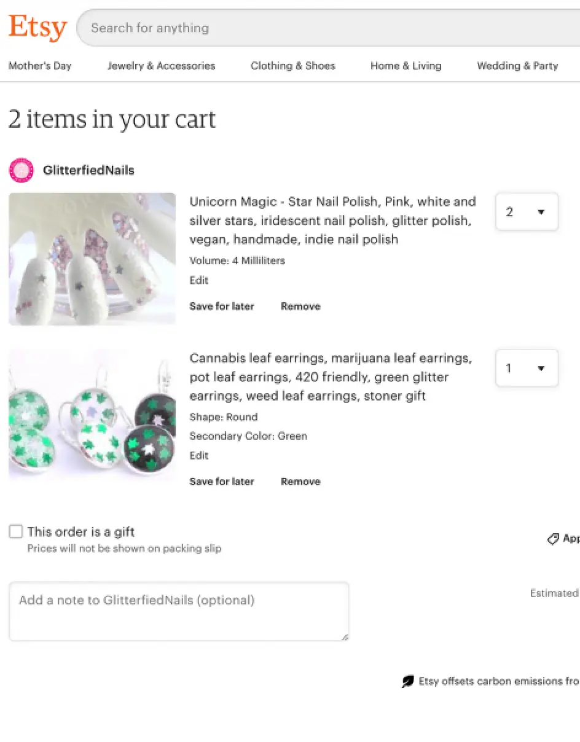Go to Wedding & Party category
Screen dimensions: 580x742
click(x=517, y=66)
